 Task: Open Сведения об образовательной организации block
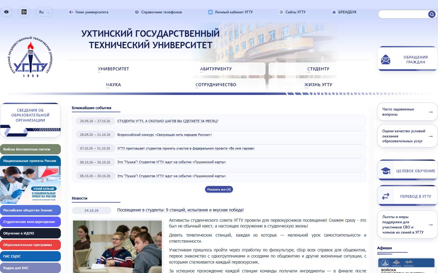[30, 120]
